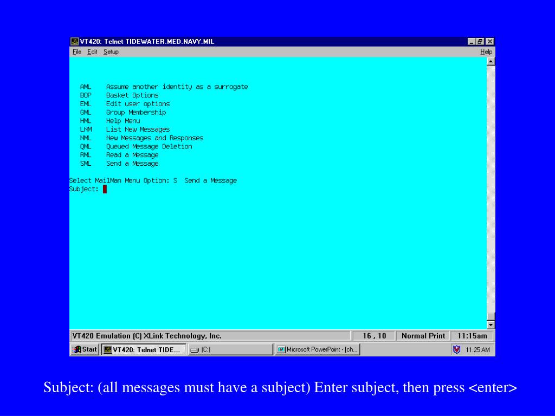Viewport: 555px width, 416px height.
Task: Click the RML Read a Message line
Action: point(119,155)
